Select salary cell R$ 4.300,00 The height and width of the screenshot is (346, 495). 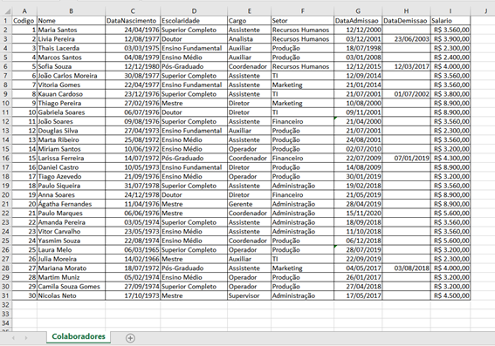coord(450,159)
